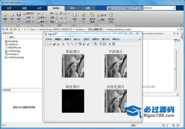Switch to the View (视图) ribbon tab
185x129 pixels.
point(87,8)
